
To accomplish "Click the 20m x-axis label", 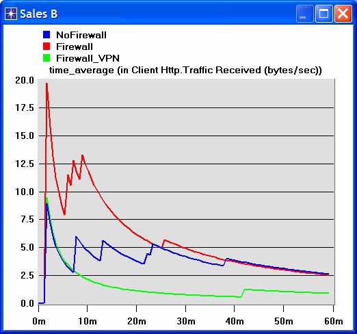I will (x=137, y=322).
